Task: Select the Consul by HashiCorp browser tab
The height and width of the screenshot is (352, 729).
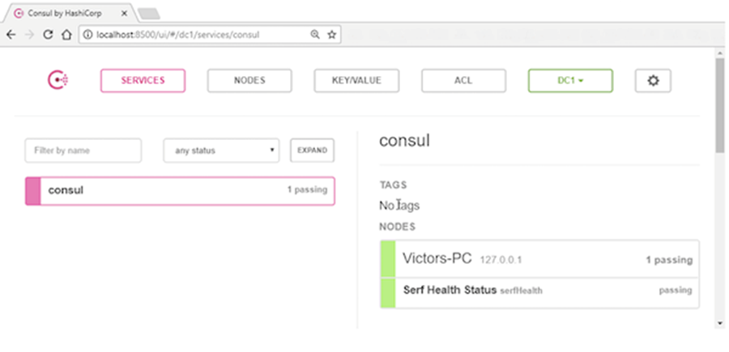Action: click(x=70, y=13)
